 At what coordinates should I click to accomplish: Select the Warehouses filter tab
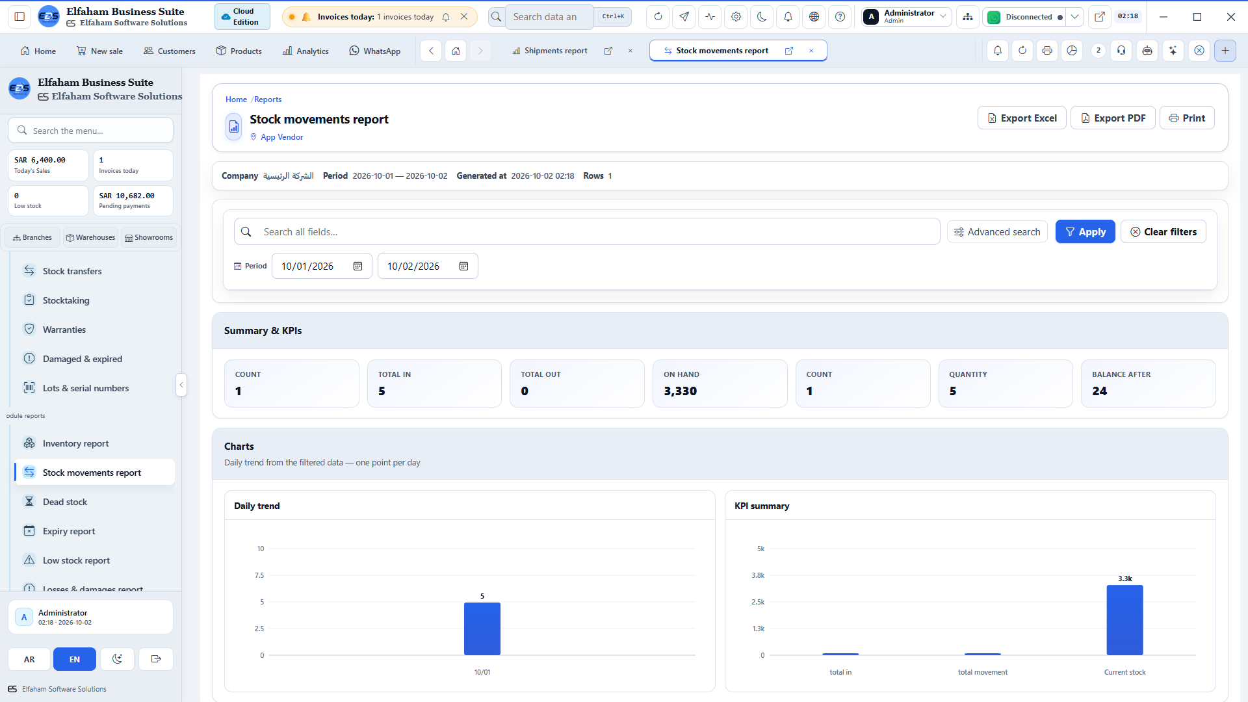click(91, 238)
